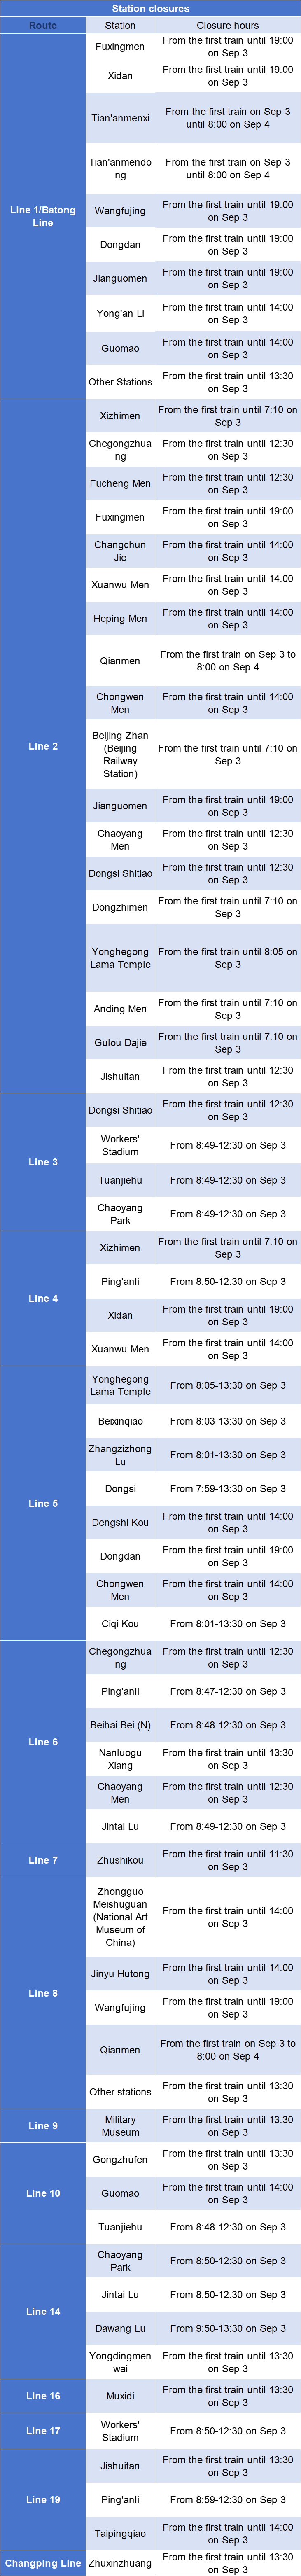Select the Route column header

[43, 25]
